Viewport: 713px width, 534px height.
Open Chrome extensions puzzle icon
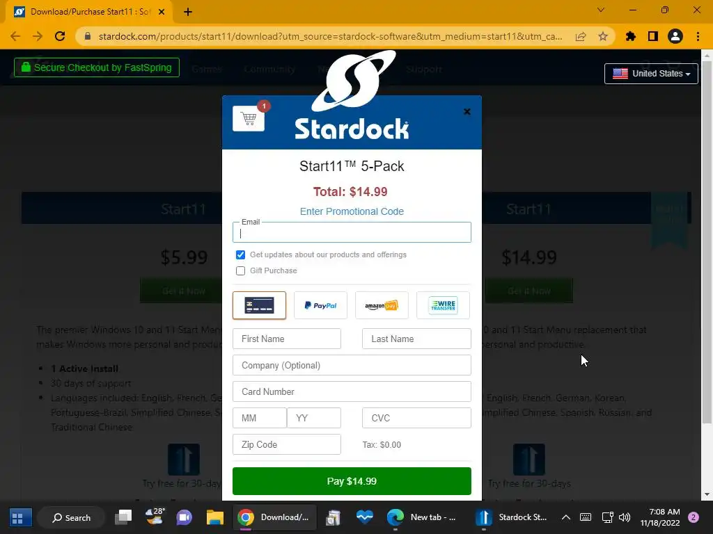coord(631,36)
